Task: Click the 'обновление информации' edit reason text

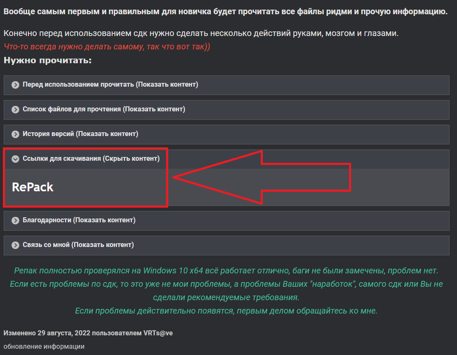Action: [44, 347]
